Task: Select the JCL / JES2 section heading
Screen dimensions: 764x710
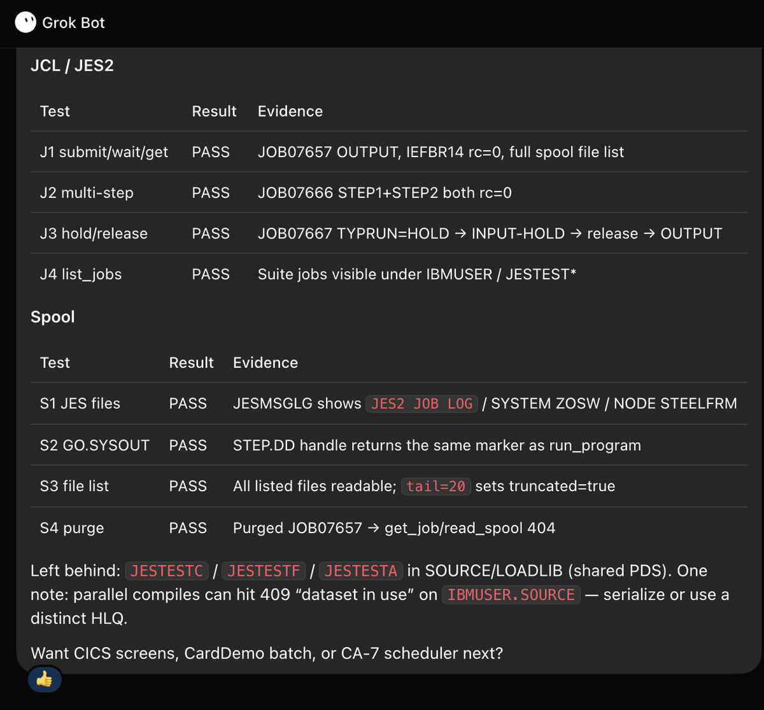Action: click(72, 66)
